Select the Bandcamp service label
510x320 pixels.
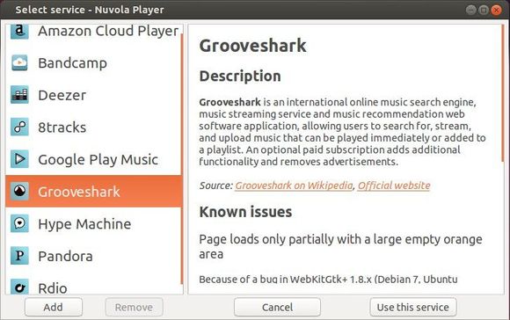tap(72, 63)
